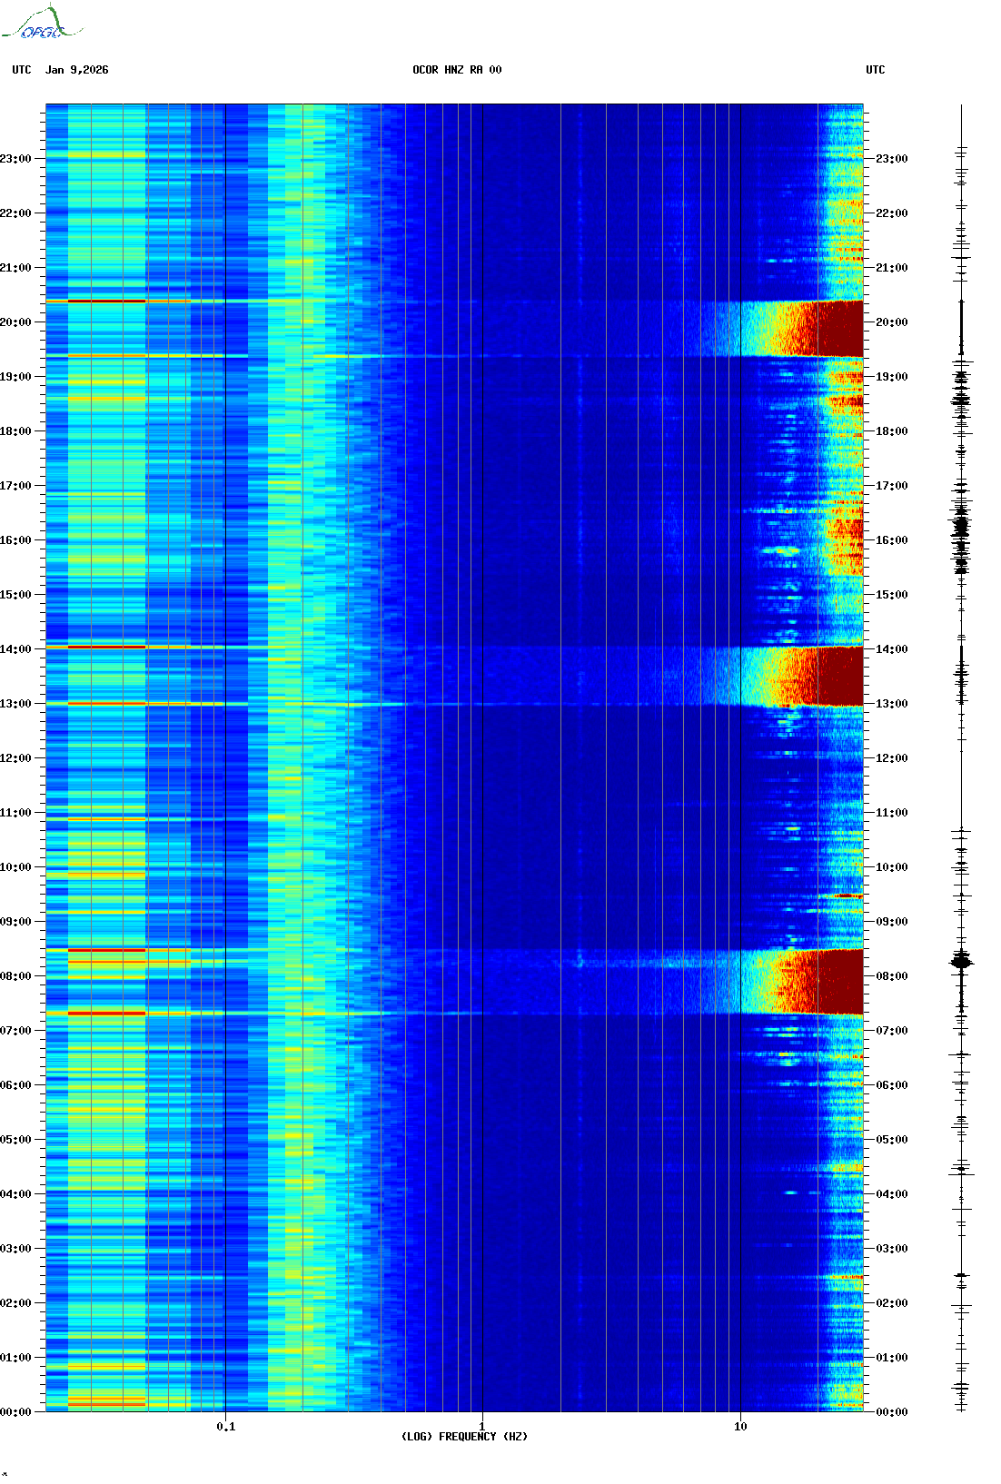Click the right-axis '07:00' time label

click(x=892, y=1031)
